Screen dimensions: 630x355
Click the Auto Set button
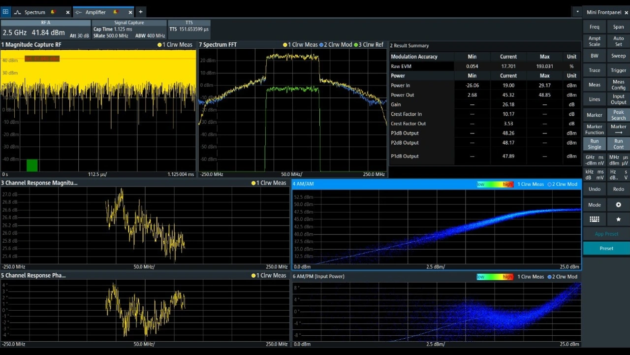pos(618,41)
